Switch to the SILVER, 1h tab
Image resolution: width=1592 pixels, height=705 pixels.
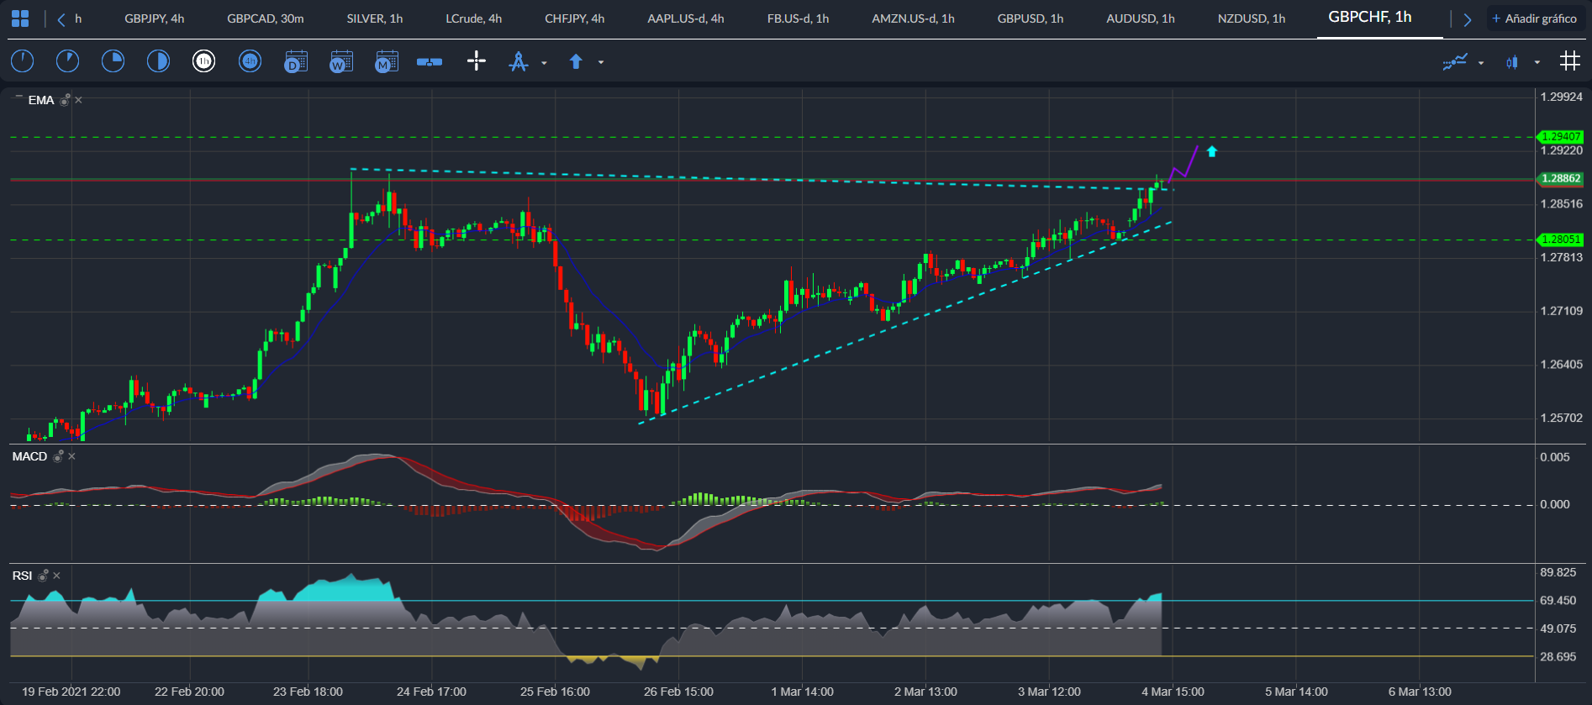pos(375,18)
